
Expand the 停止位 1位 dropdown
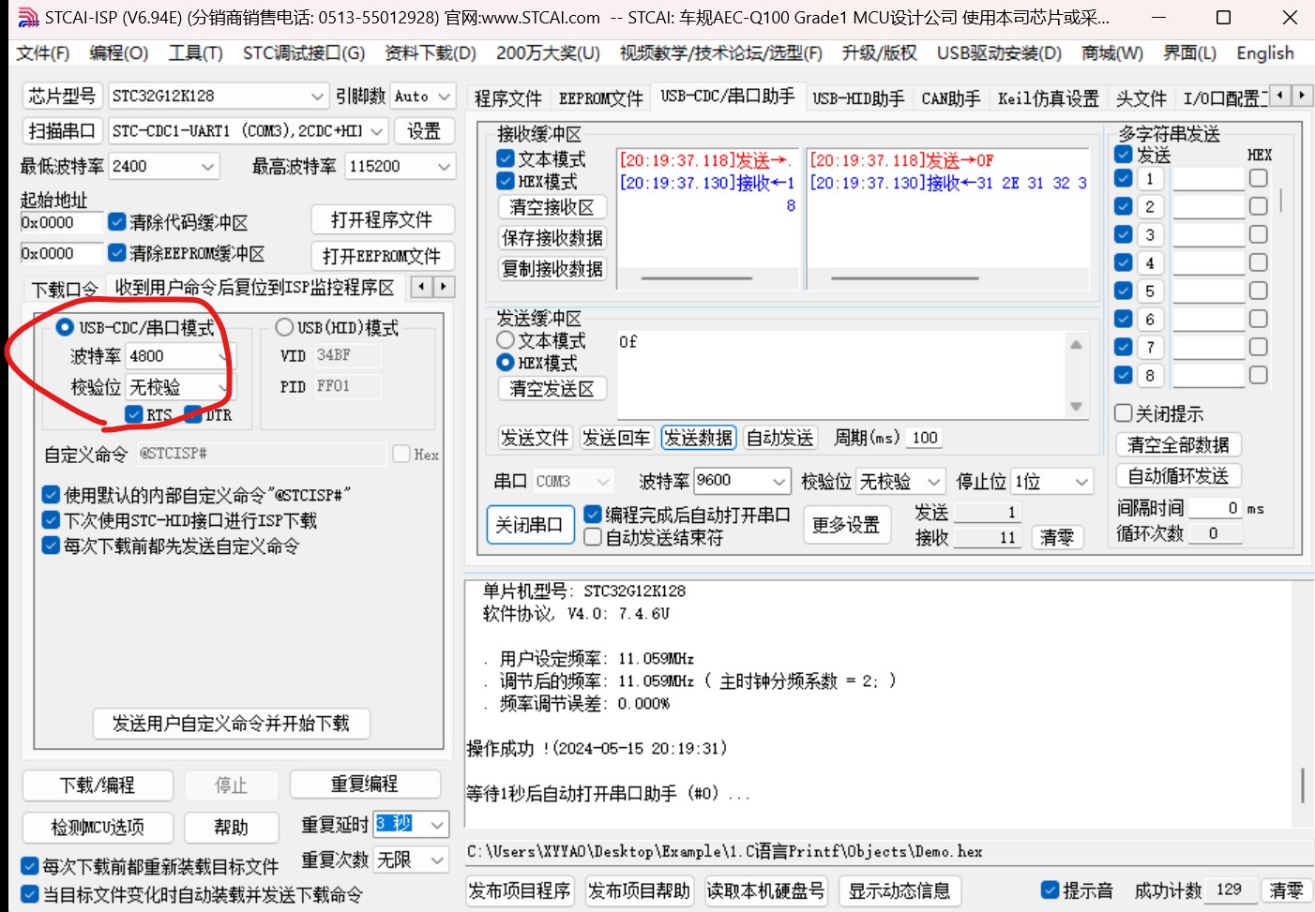1081,481
